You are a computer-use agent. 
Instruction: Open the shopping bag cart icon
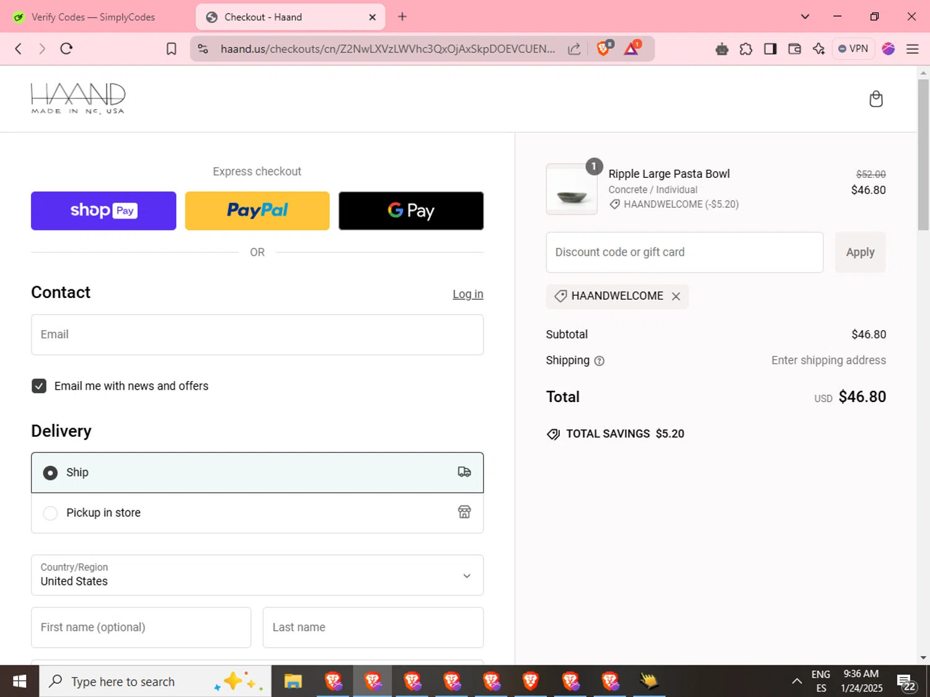point(875,99)
